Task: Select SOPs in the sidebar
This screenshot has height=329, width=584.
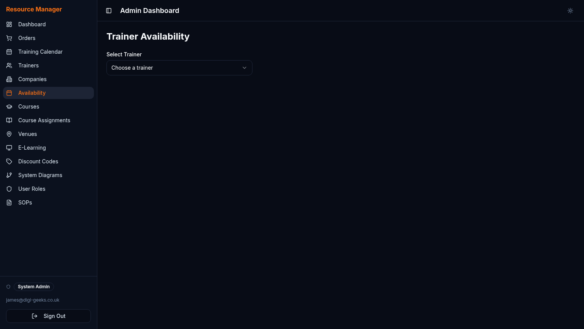Action: pos(48,203)
